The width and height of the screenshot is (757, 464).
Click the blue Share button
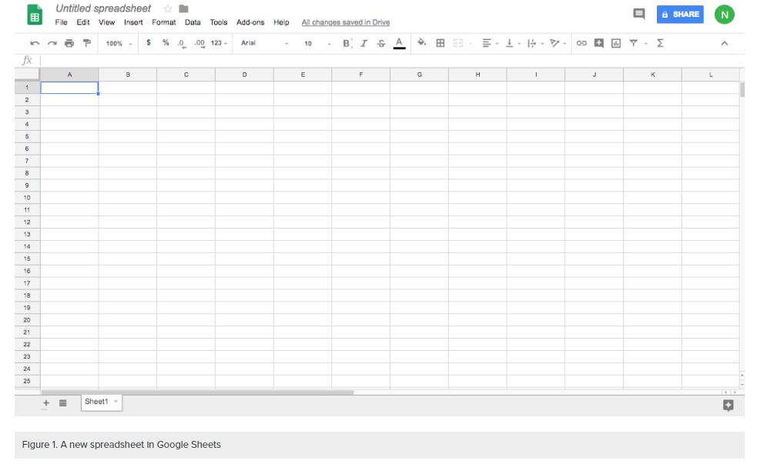tap(680, 14)
